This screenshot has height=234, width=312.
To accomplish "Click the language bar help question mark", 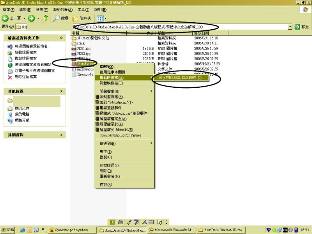I will (160, 222).
